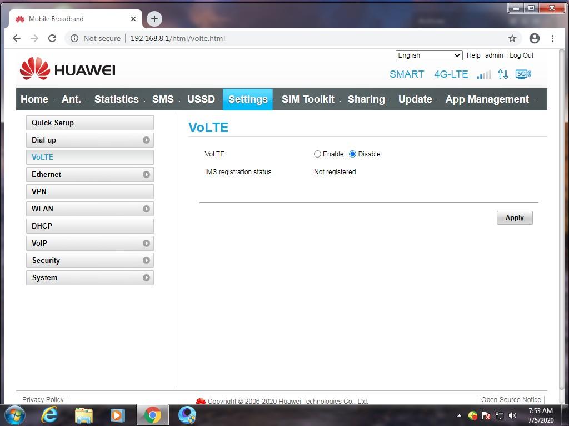This screenshot has height=426, width=569.
Task: Open the English language dropdown
Action: click(x=429, y=55)
